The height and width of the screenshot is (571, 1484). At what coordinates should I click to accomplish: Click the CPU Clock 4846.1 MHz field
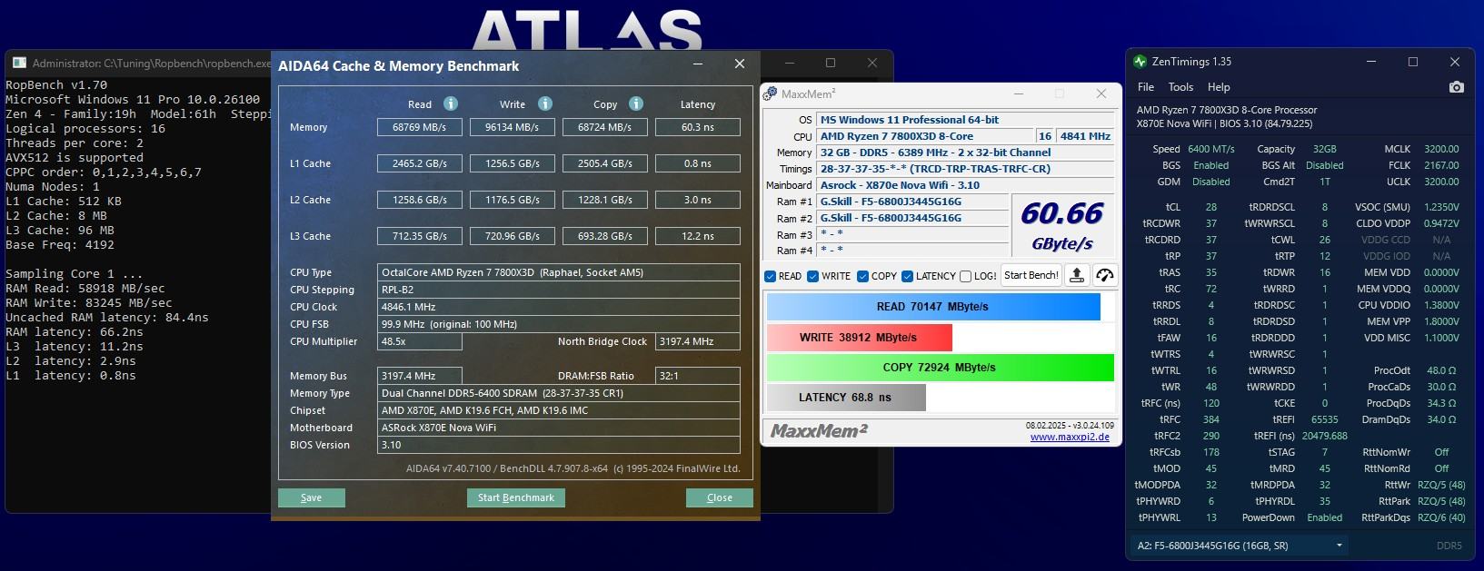559,307
